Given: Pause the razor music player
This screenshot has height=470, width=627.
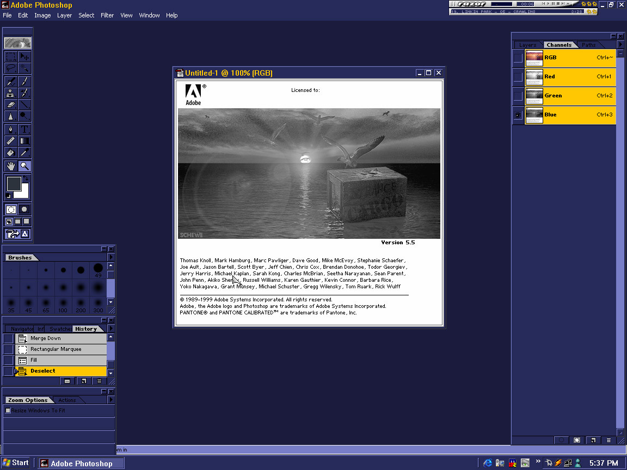Looking at the screenshot, I should (553, 4).
